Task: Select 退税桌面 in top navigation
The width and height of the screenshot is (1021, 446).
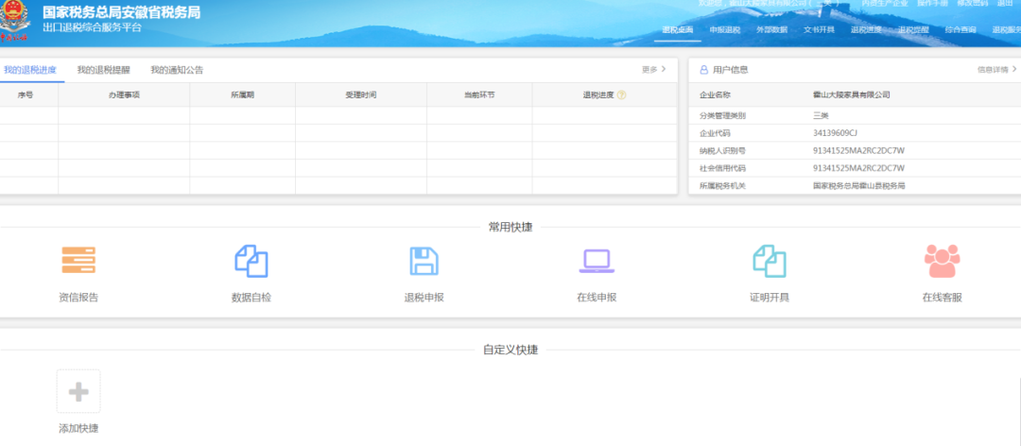Action: (678, 30)
